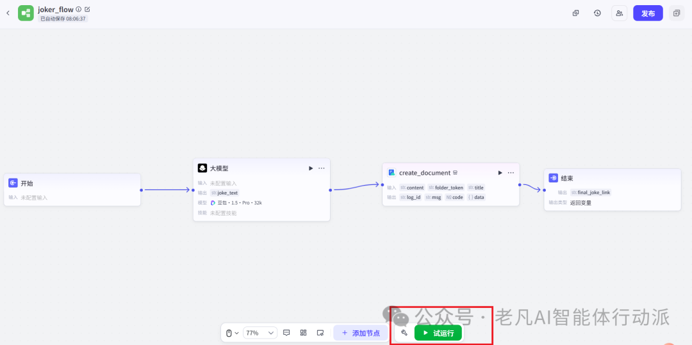Click the comment icon in bottom toolbar
The width and height of the screenshot is (692, 345).
(x=286, y=333)
